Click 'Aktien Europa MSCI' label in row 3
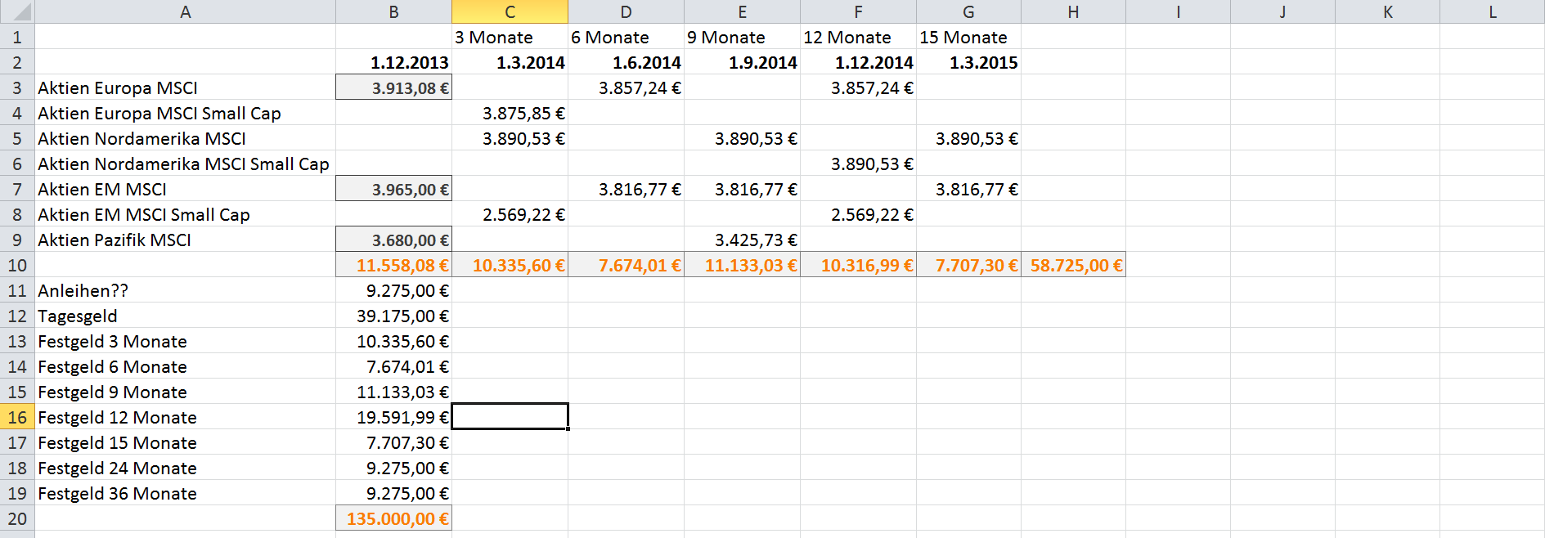The image size is (1545, 538). [x=118, y=87]
